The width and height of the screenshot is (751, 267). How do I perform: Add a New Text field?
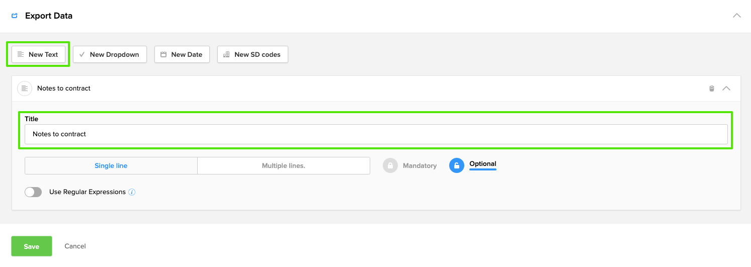point(38,54)
